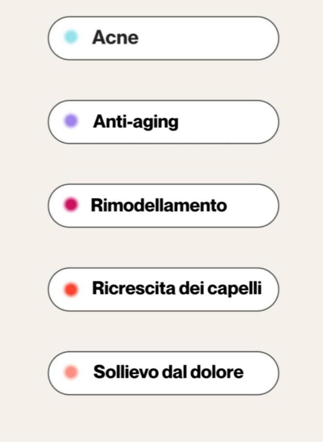
Task: Click the purple dot beside Anti-aging
Action: click(71, 121)
